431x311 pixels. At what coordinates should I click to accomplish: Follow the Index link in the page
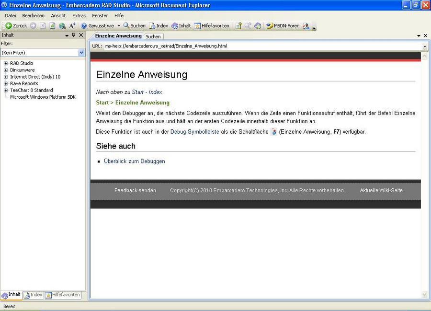click(x=155, y=92)
